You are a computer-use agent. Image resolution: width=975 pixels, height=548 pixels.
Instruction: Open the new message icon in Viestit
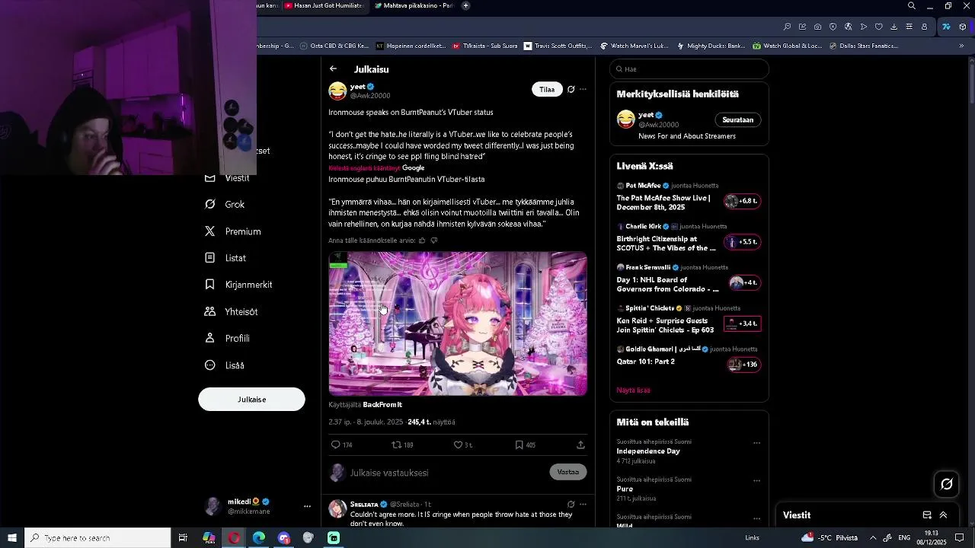[927, 515]
